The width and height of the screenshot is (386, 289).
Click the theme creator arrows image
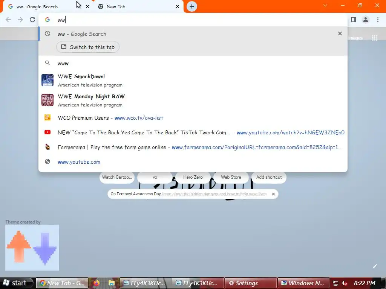(32, 248)
